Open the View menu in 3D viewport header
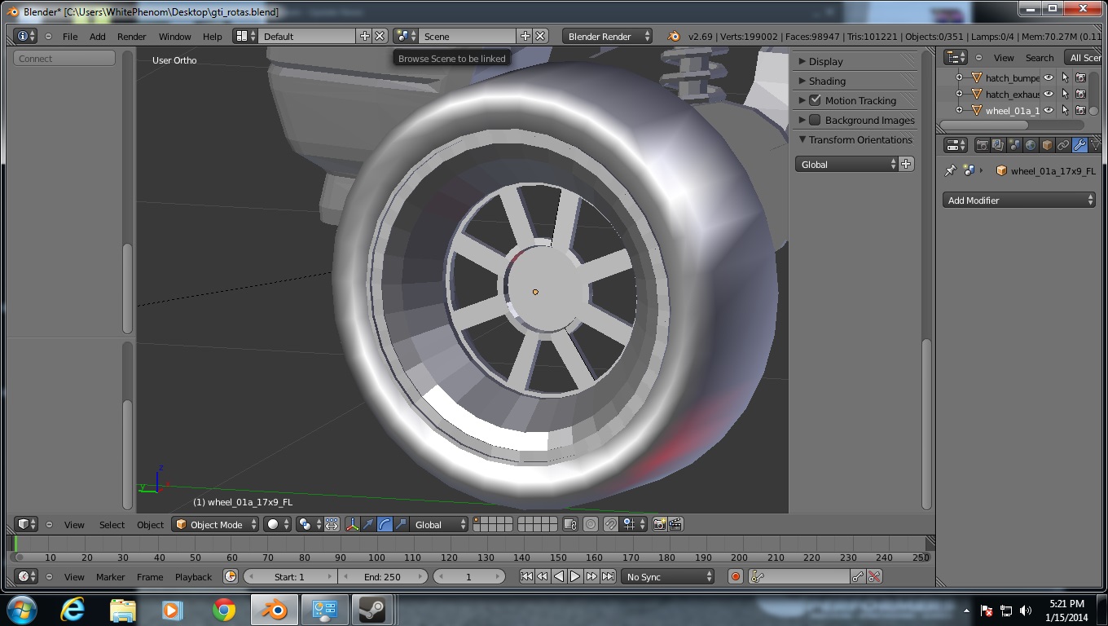 pyautogui.click(x=74, y=524)
